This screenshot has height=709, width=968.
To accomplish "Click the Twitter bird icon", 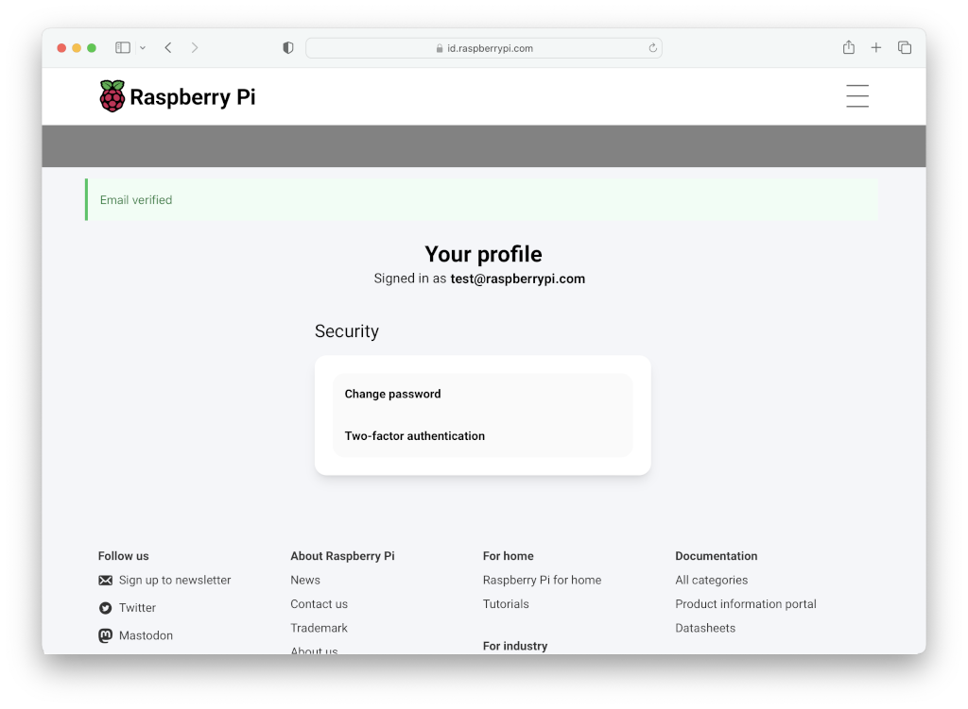I will point(106,608).
